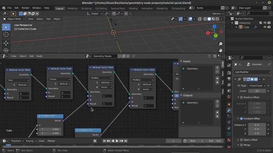Open the Tool properties tab icon
The width and height of the screenshot is (273, 153).
point(229,65)
